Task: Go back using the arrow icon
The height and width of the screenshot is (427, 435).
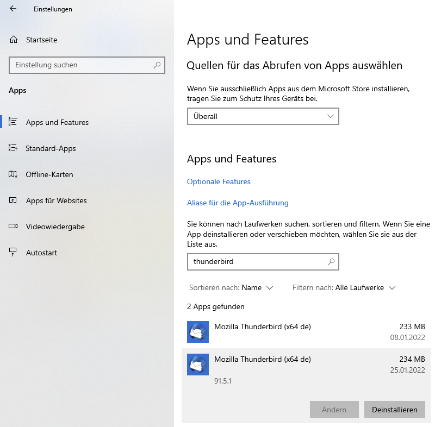Action: click(13, 9)
